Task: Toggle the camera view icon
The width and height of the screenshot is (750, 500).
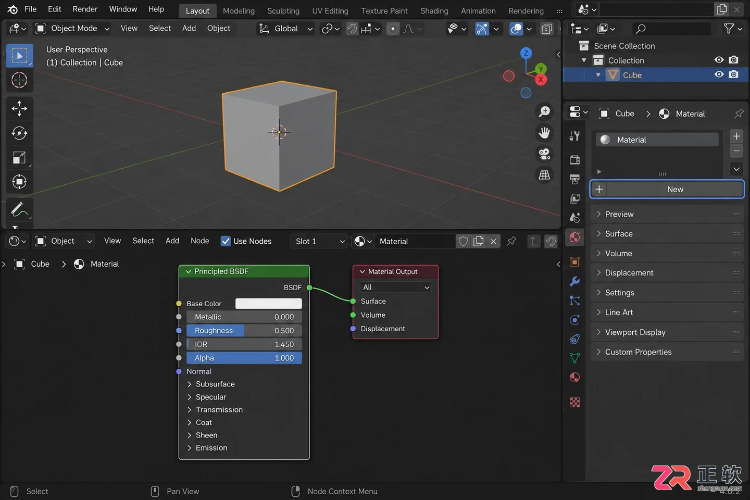Action: [x=544, y=154]
